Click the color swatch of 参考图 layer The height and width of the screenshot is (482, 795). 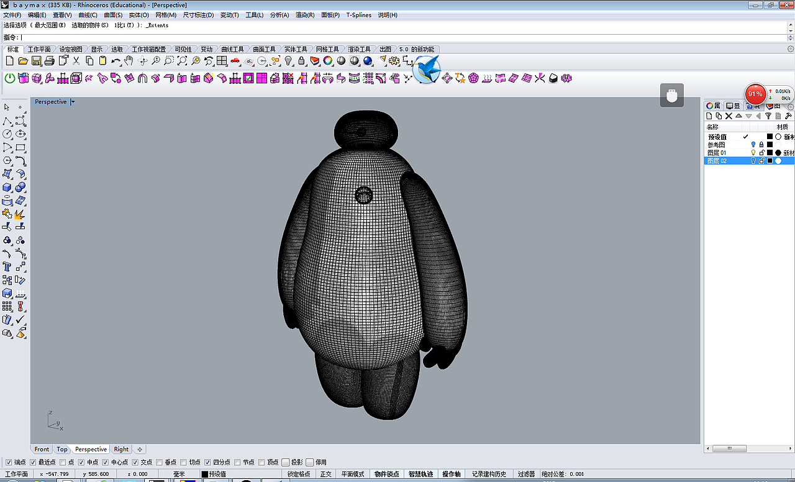pyautogui.click(x=770, y=145)
